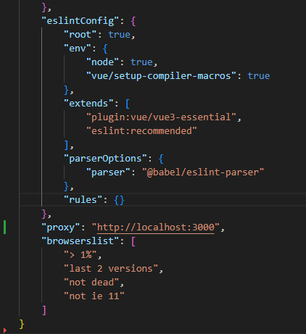The image size is (306, 334).
Task: Click opening brace after "eslintConfig"
Action: point(133,21)
